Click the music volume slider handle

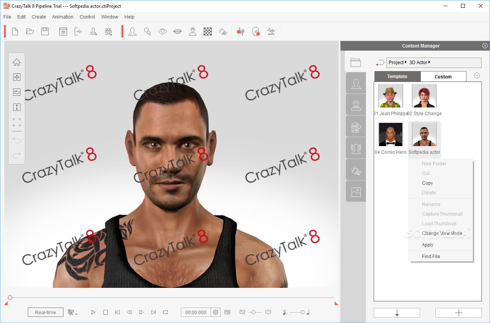tap(303, 312)
